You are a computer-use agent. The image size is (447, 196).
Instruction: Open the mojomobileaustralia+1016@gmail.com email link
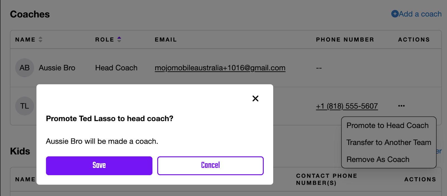point(220,68)
